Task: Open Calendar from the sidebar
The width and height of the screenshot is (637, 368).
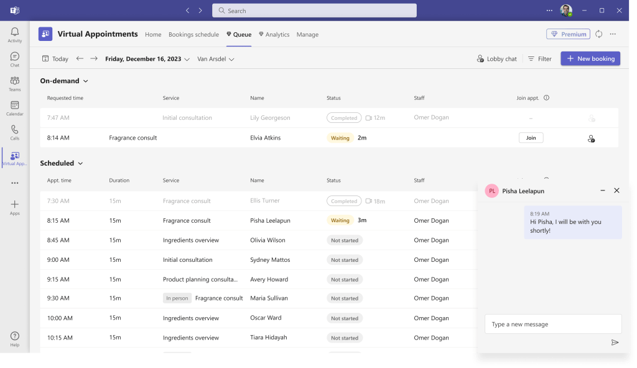Action: point(14,109)
